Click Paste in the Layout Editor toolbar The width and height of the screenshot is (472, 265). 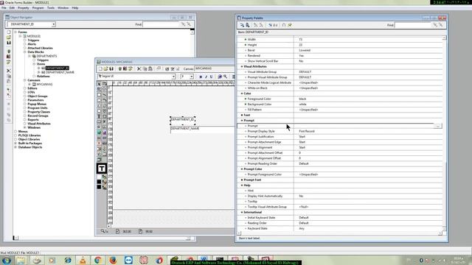pyautogui.click(x=150, y=68)
